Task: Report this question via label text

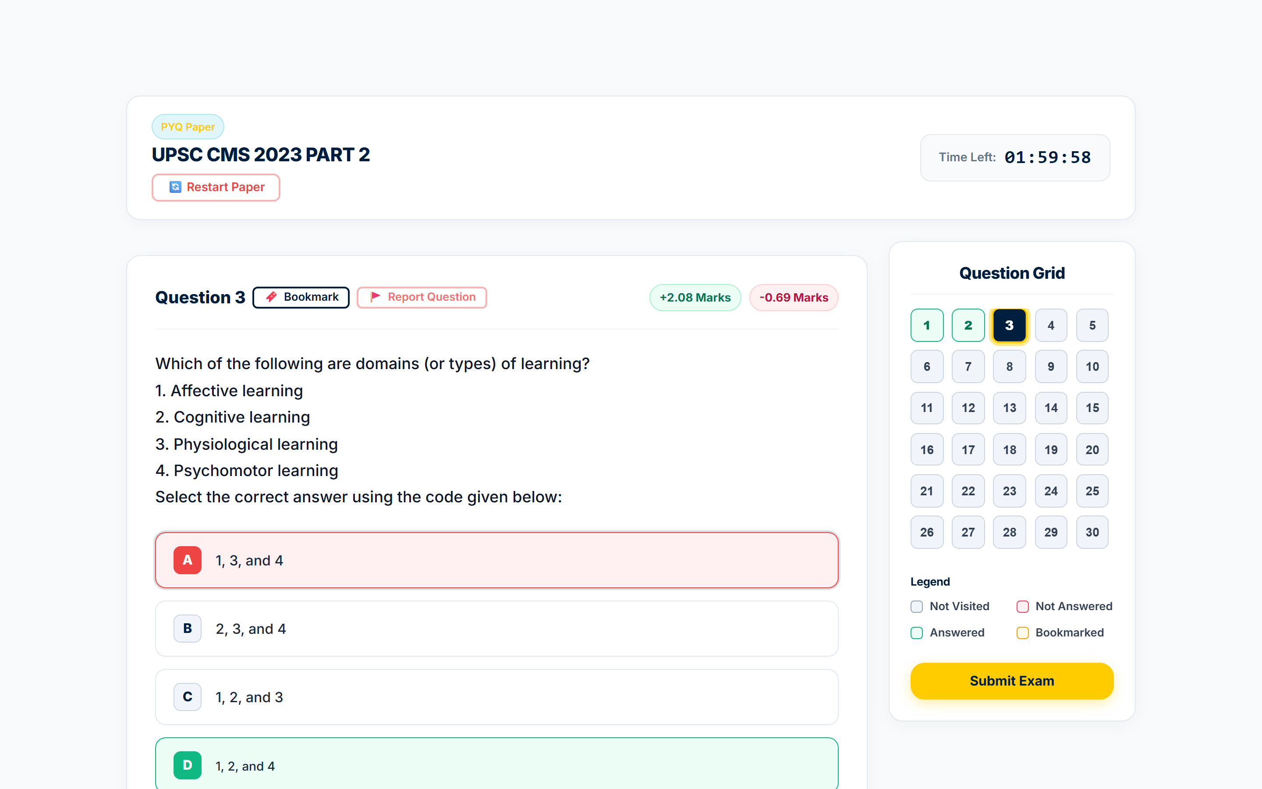Action: click(431, 297)
